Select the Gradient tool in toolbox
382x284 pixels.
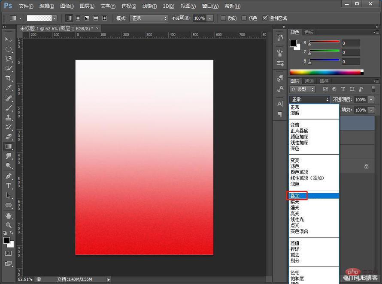tap(9, 146)
